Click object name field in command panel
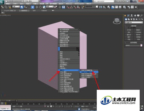 [x=132, y=45]
